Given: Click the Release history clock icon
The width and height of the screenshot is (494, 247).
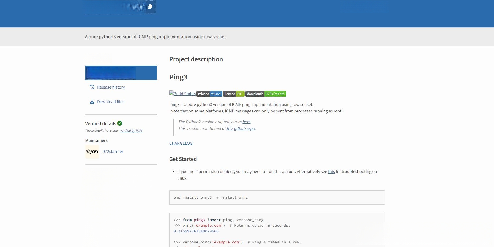Looking at the screenshot, I should pos(92,87).
